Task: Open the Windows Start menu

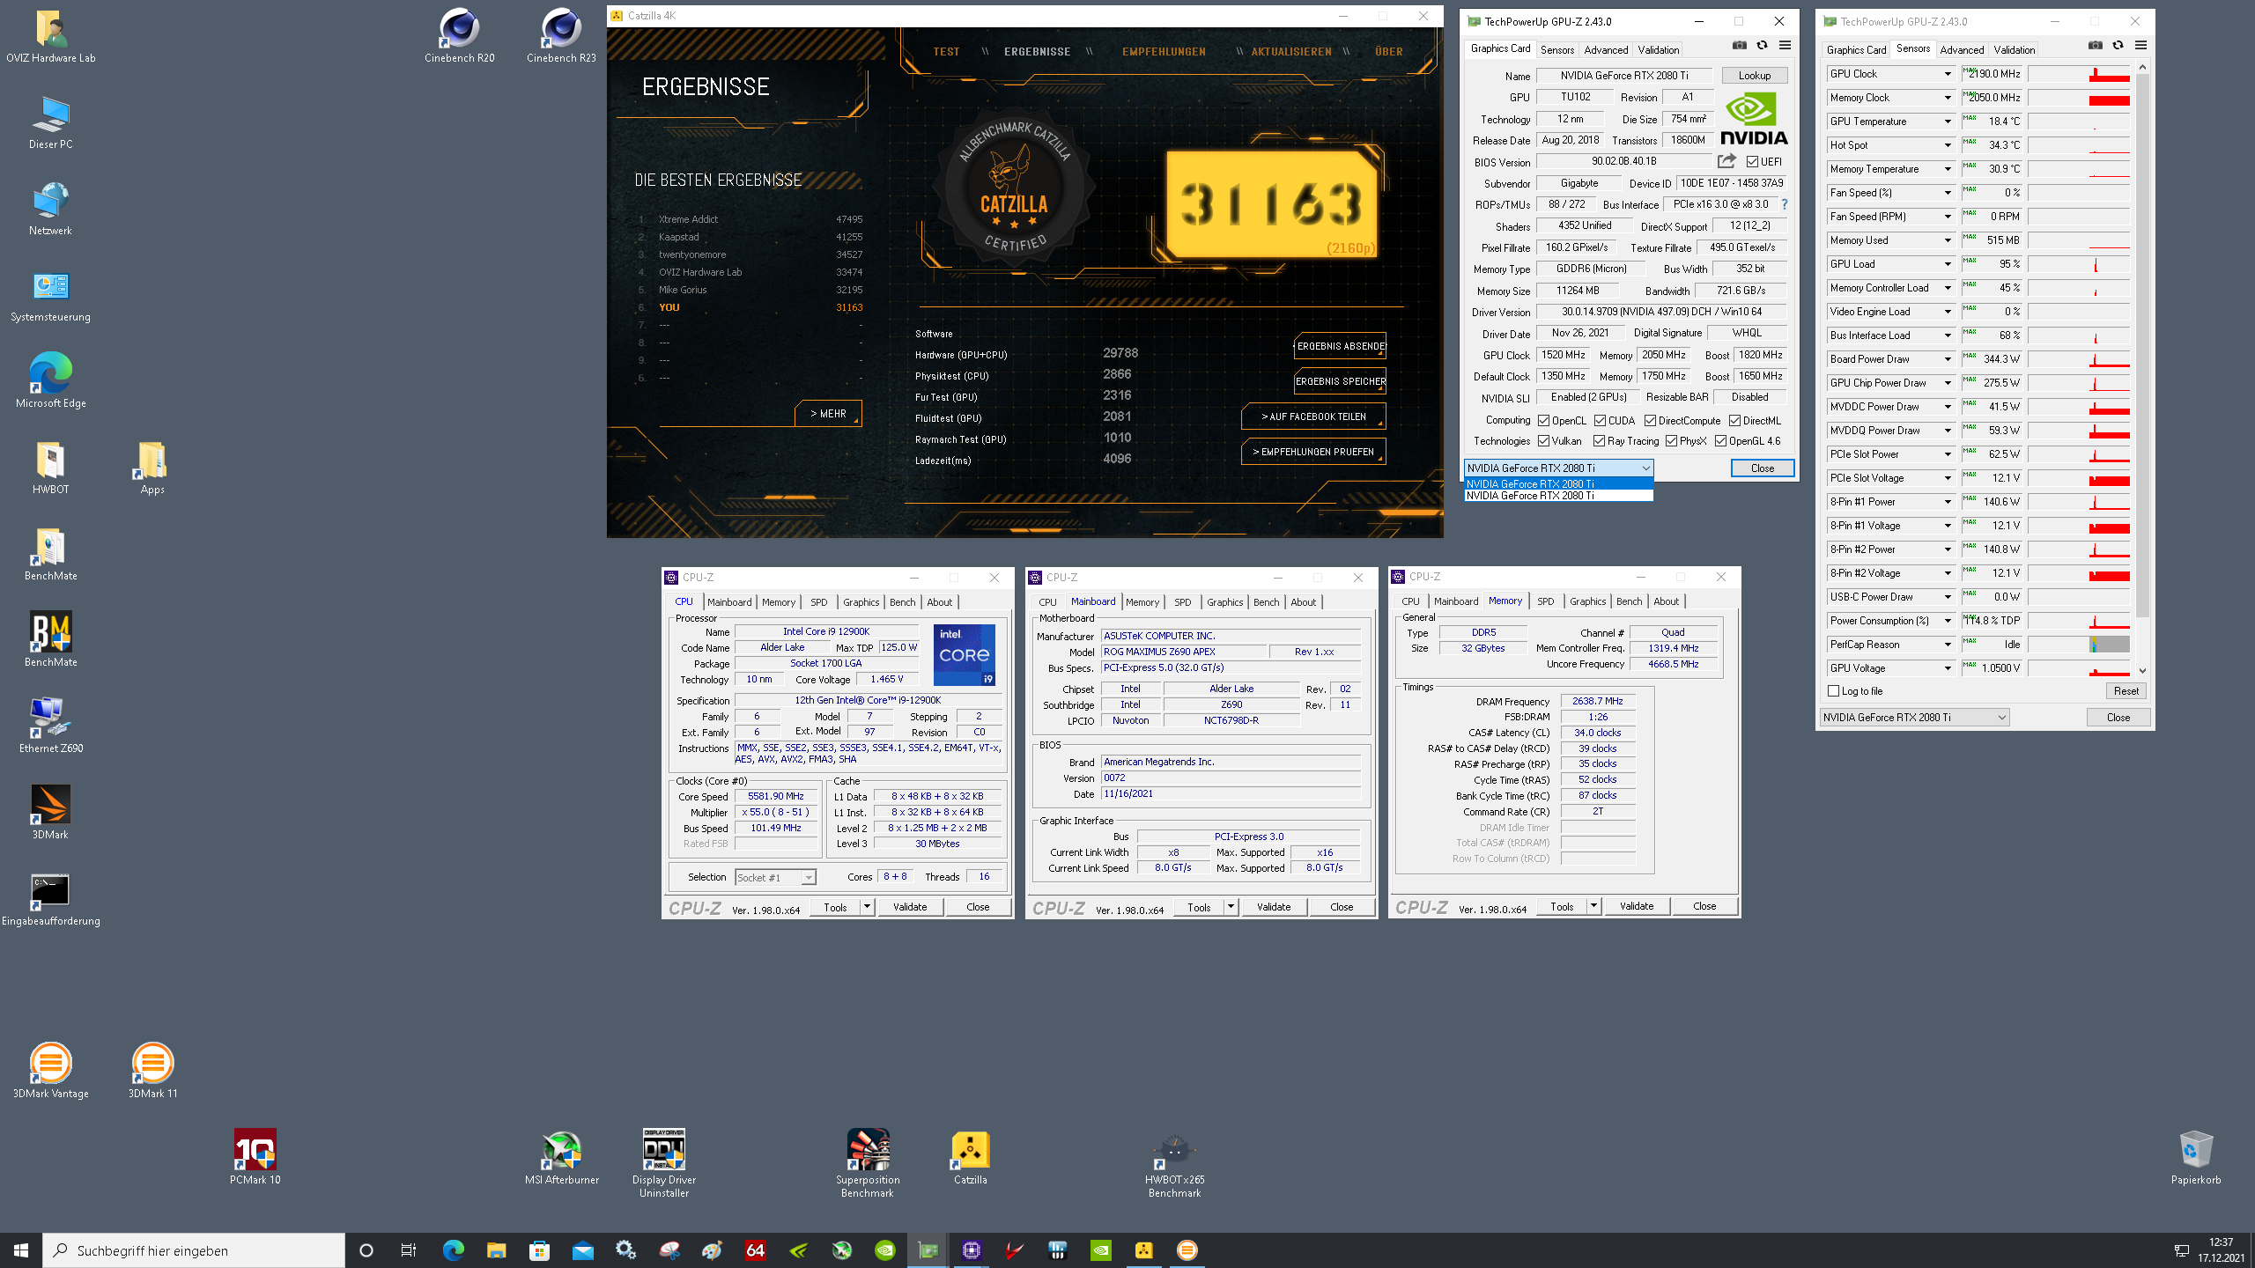Action: [x=21, y=1250]
